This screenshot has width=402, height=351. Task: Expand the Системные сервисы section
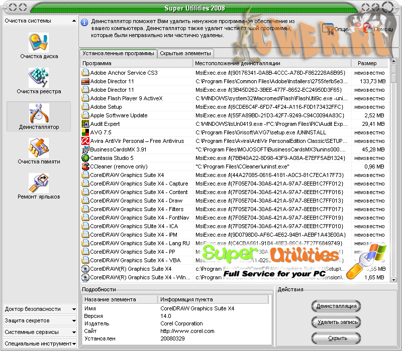pyautogui.click(x=39, y=332)
